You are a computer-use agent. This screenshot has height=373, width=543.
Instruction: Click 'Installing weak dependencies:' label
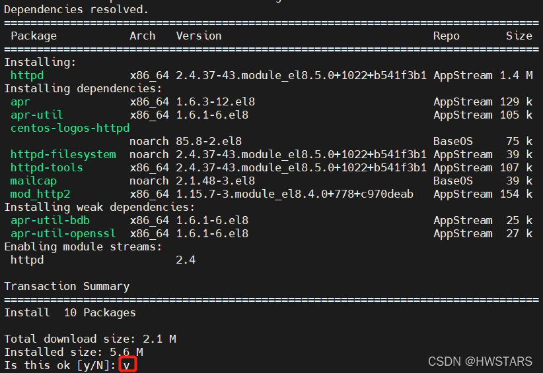point(99,207)
